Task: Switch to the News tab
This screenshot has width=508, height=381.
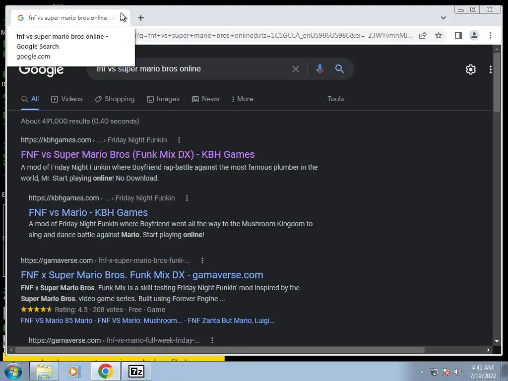Action: [205, 99]
